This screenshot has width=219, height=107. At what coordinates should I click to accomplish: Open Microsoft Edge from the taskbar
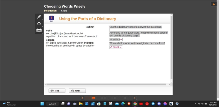click(123, 104)
